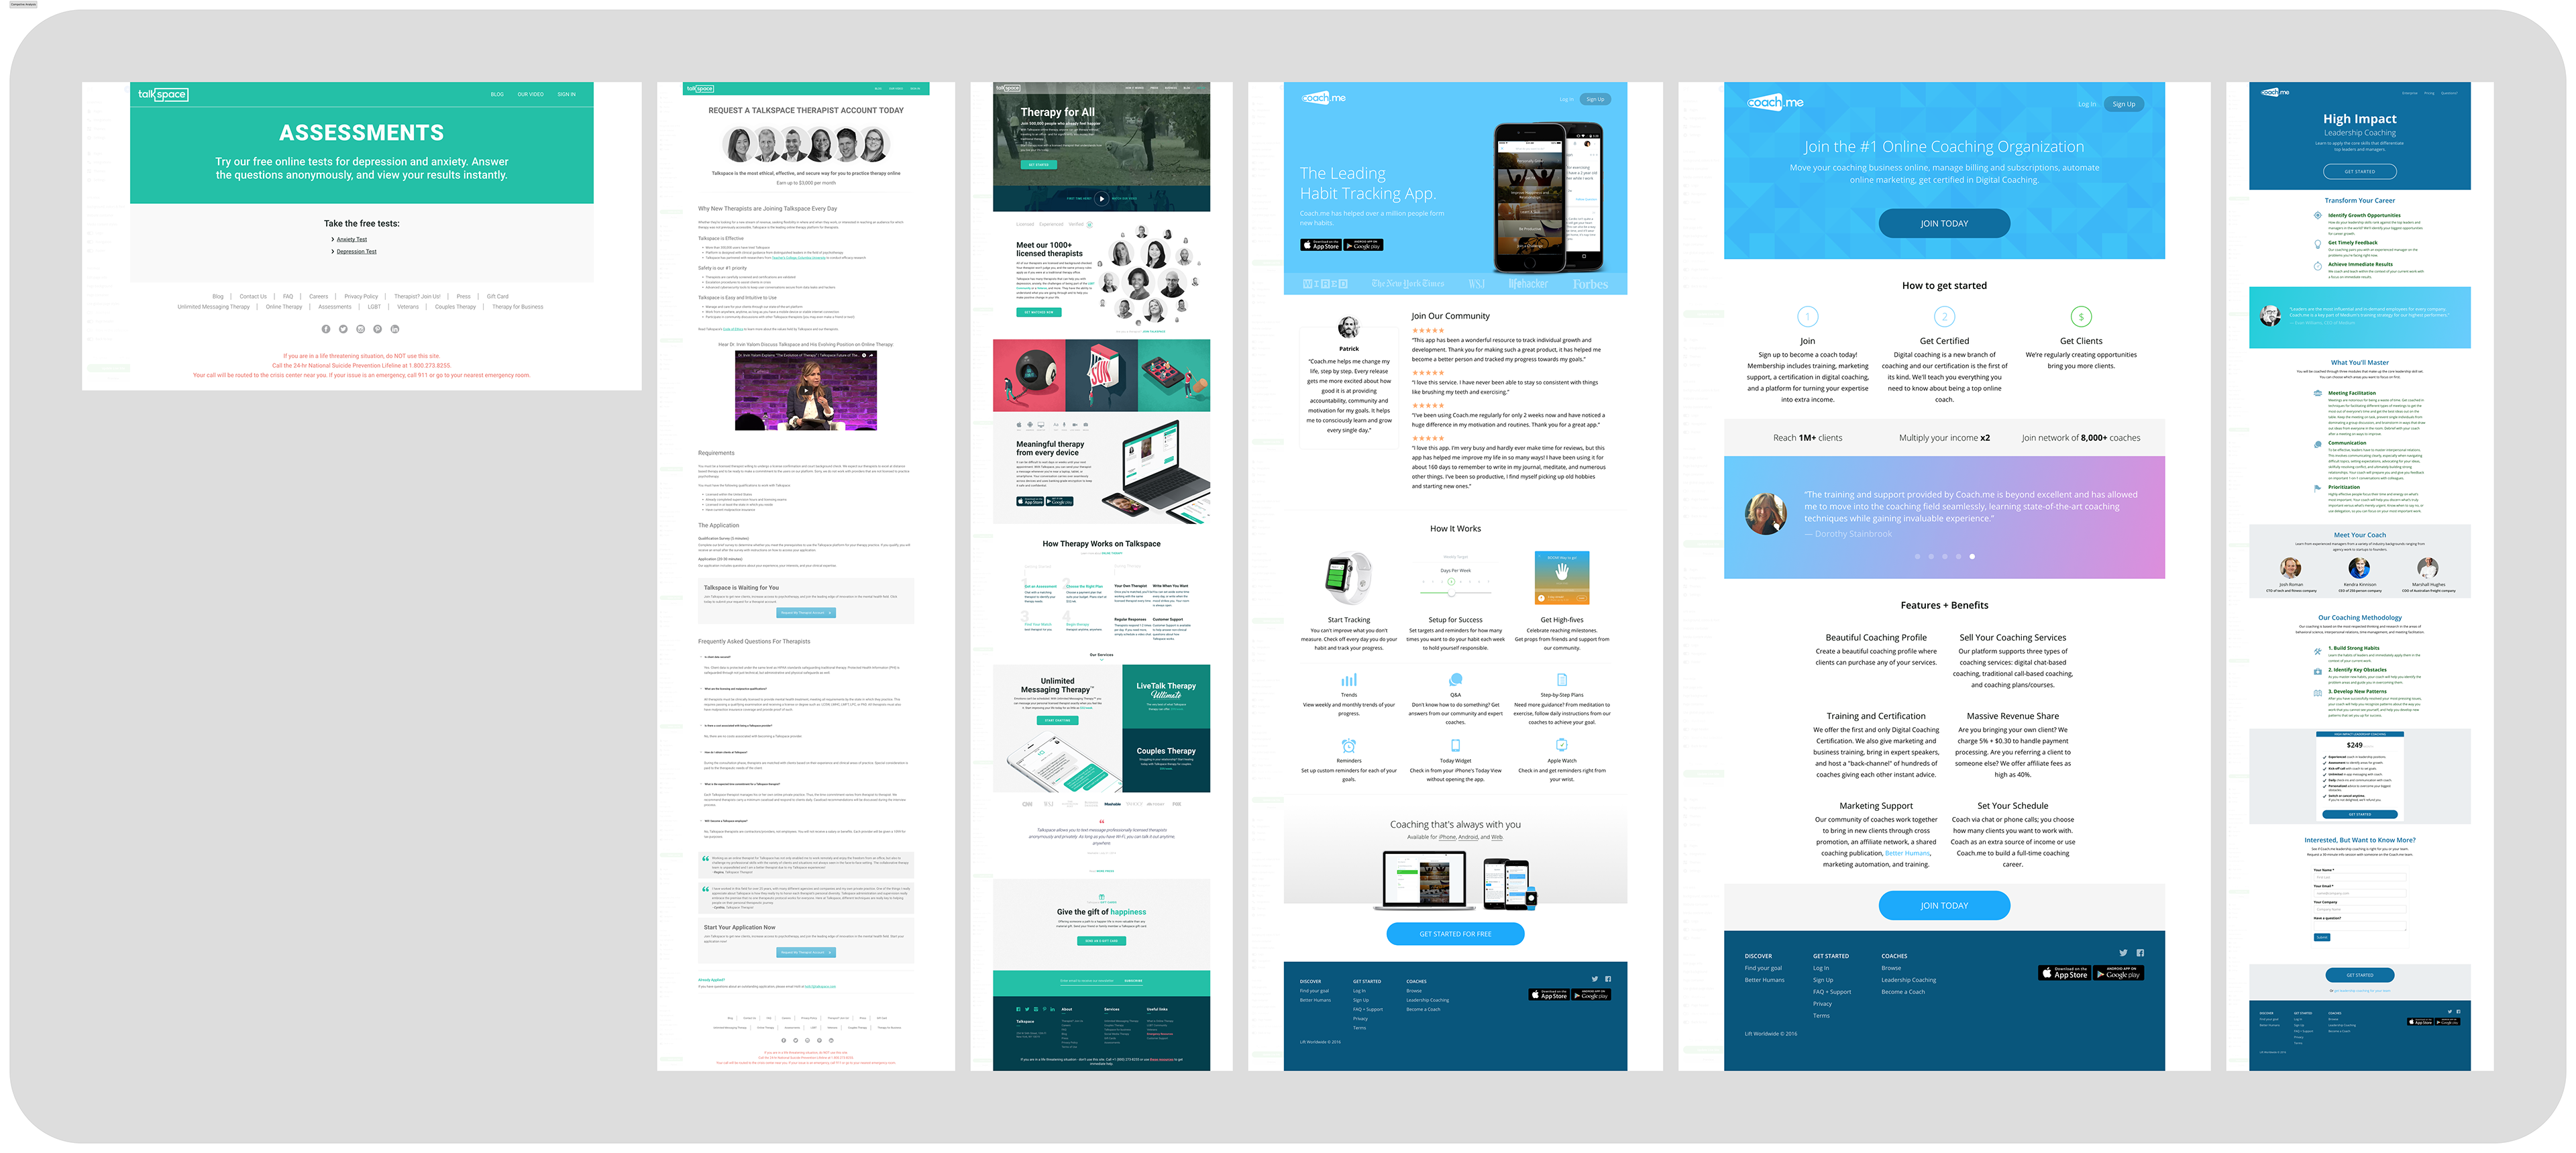
Task: Click Gift Card link in Assessments footer
Action: 497,296
